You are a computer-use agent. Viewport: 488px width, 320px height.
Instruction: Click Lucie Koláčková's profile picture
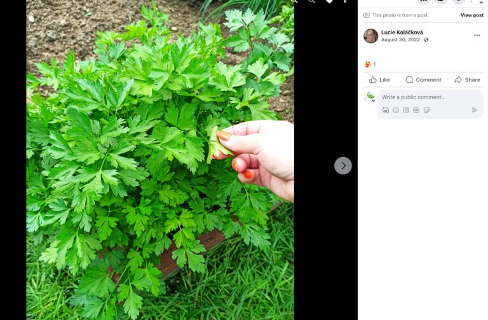click(x=370, y=36)
